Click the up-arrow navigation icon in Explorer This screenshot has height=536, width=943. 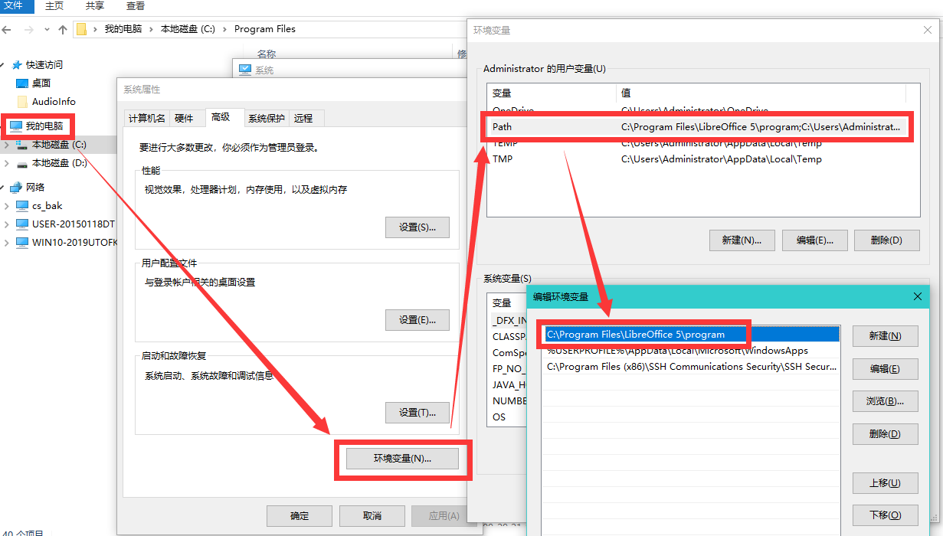click(x=63, y=29)
